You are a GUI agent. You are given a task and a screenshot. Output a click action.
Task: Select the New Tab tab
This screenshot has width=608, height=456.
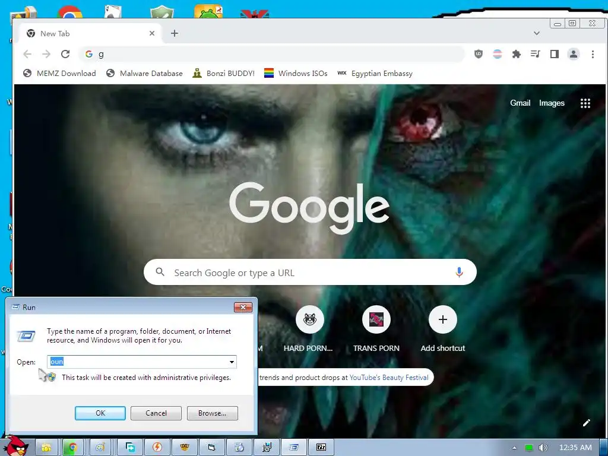tap(91, 33)
